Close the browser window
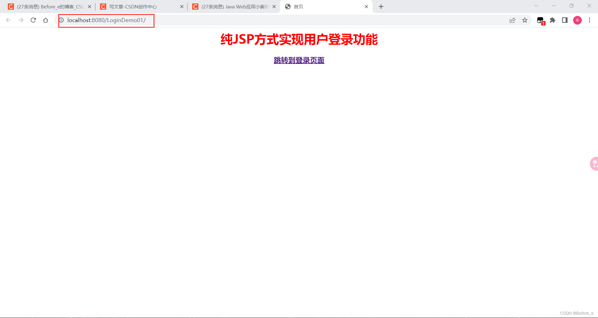This screenshot has height=318, width=598. tap(589, 6)
